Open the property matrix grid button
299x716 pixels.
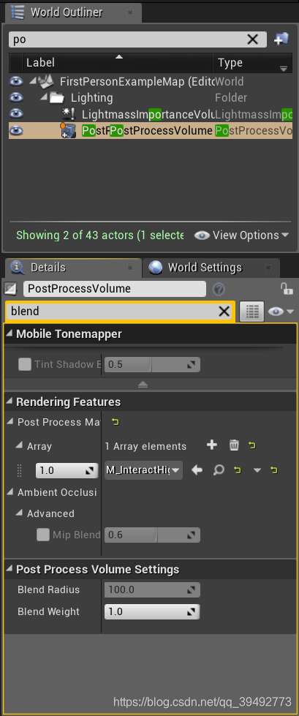point(252,312)
